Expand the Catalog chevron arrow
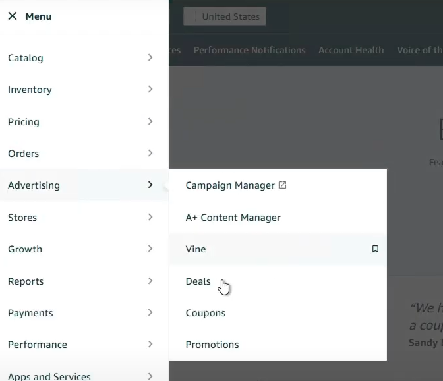 (150, 57)
